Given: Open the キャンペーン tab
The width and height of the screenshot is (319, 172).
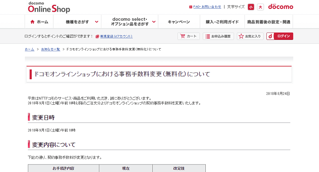Looking at the screenshot, I should (x=179, y=22).
